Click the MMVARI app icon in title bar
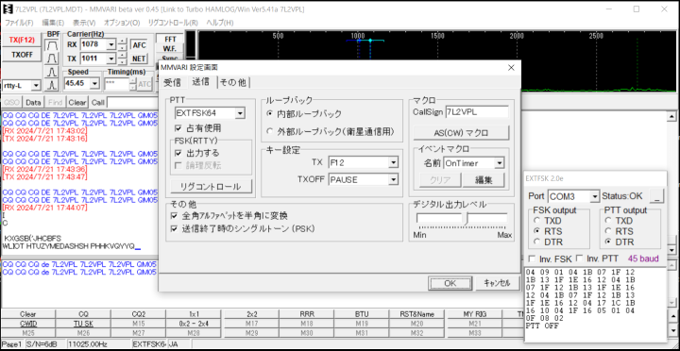The height and width of the screenshot is (351, 680). (8, 8)
